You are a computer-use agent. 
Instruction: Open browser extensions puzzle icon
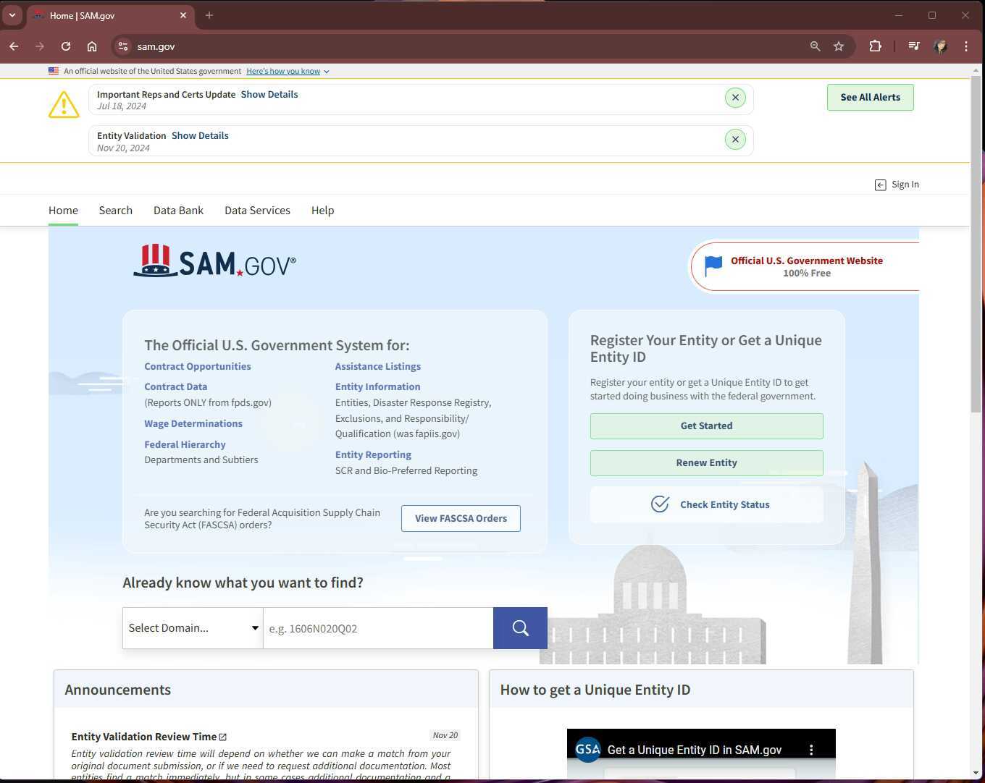(x=876, y=46)
